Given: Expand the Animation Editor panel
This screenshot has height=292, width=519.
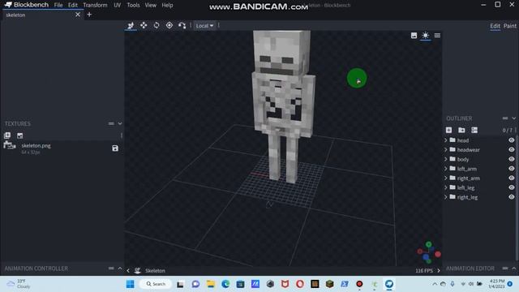Looking at the screenshot, I should tap(513, 268).
